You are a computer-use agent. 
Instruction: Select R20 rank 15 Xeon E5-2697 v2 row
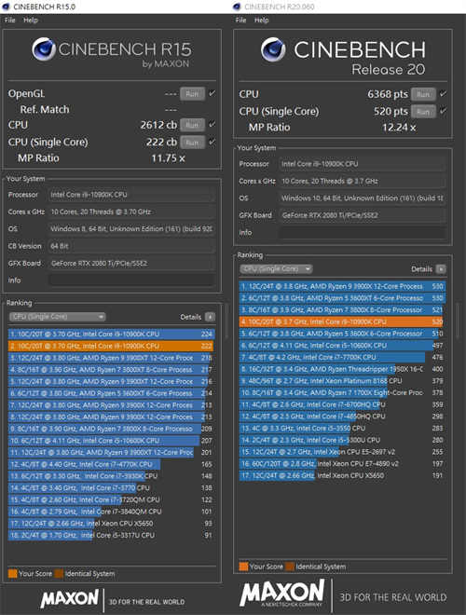(342, 452)
